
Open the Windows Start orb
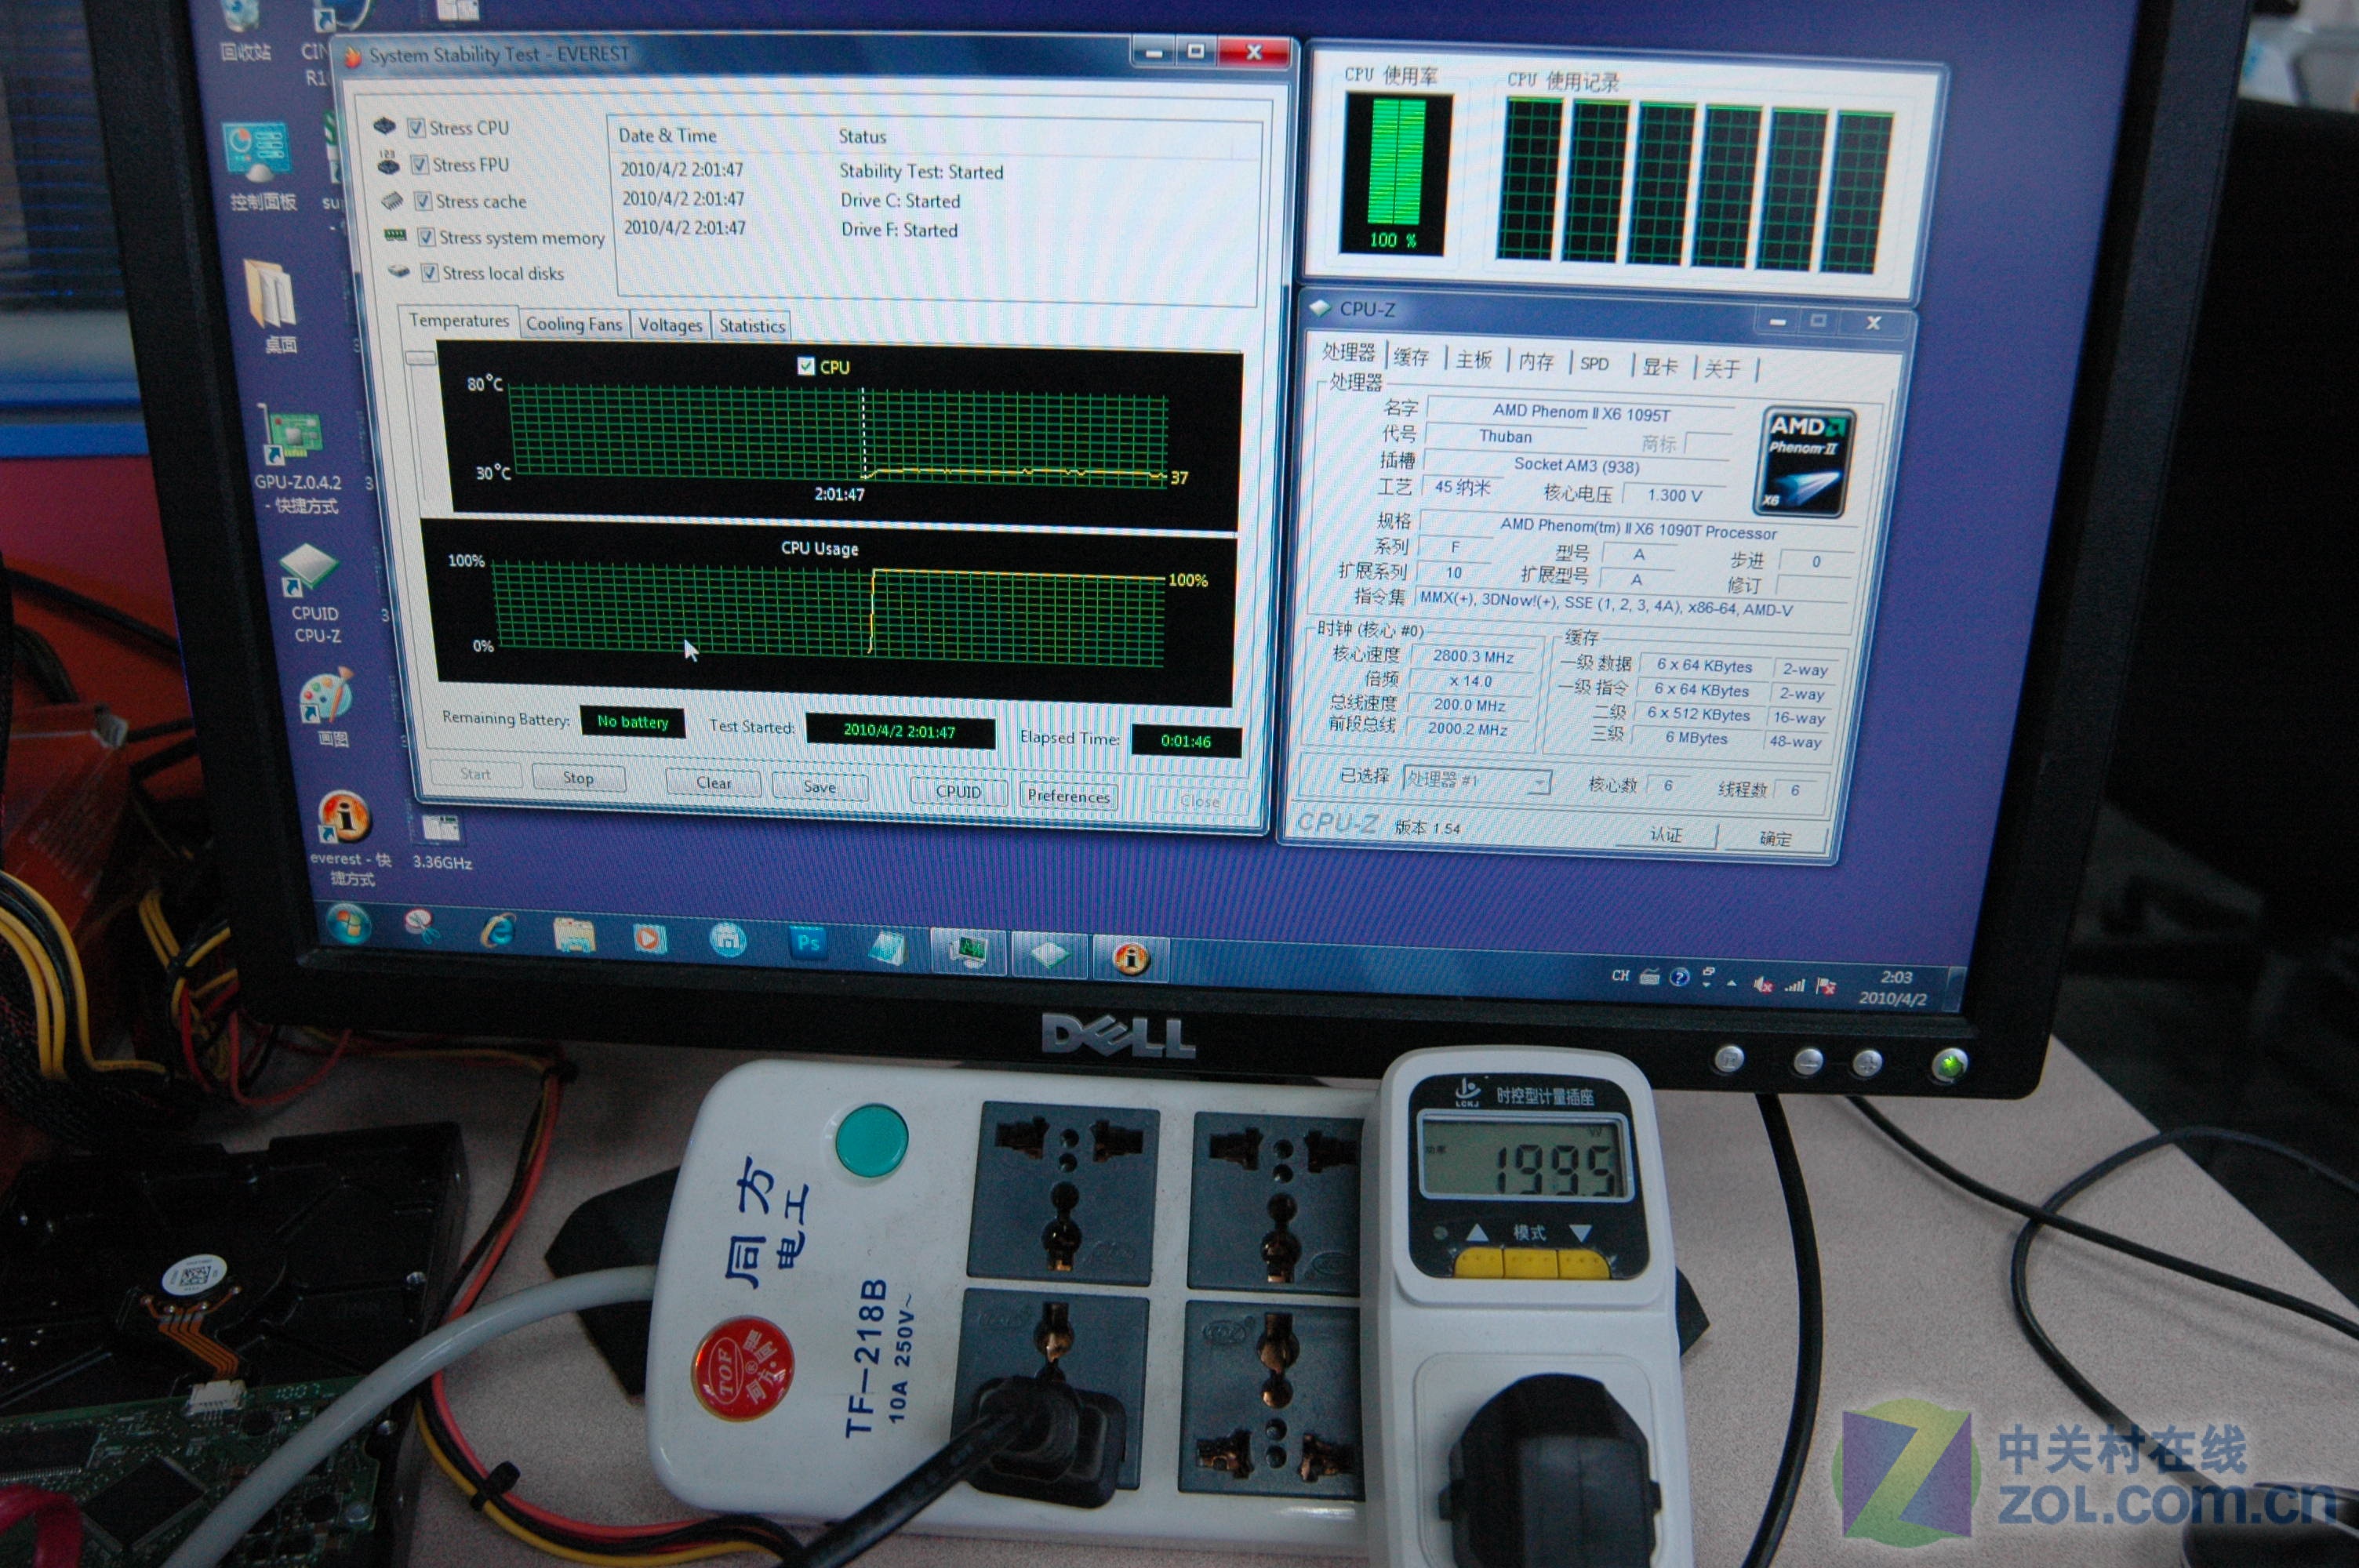349,925
